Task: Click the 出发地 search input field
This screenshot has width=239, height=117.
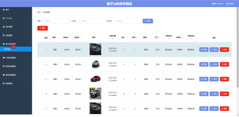Action: (x=91, y=21)
